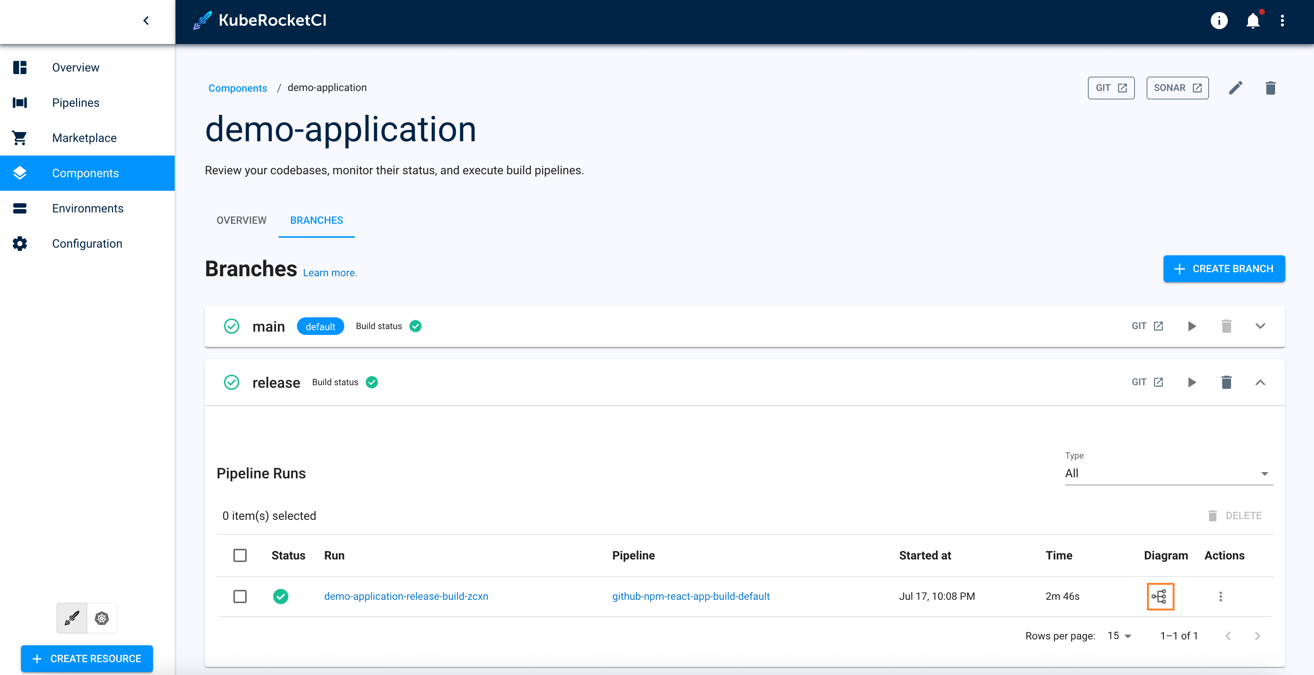
Task: Click the run trigger icon for release branch
Action: pyautogui.click(x=1193, y=382)
